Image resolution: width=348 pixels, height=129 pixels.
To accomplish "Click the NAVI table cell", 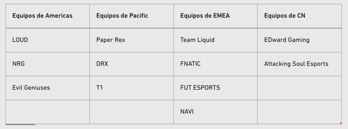I will tap(215, 112).
